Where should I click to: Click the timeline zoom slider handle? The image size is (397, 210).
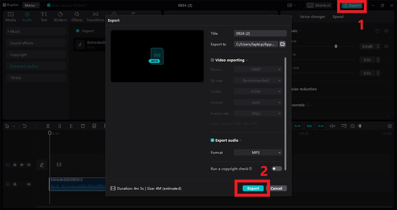(360, 126)
